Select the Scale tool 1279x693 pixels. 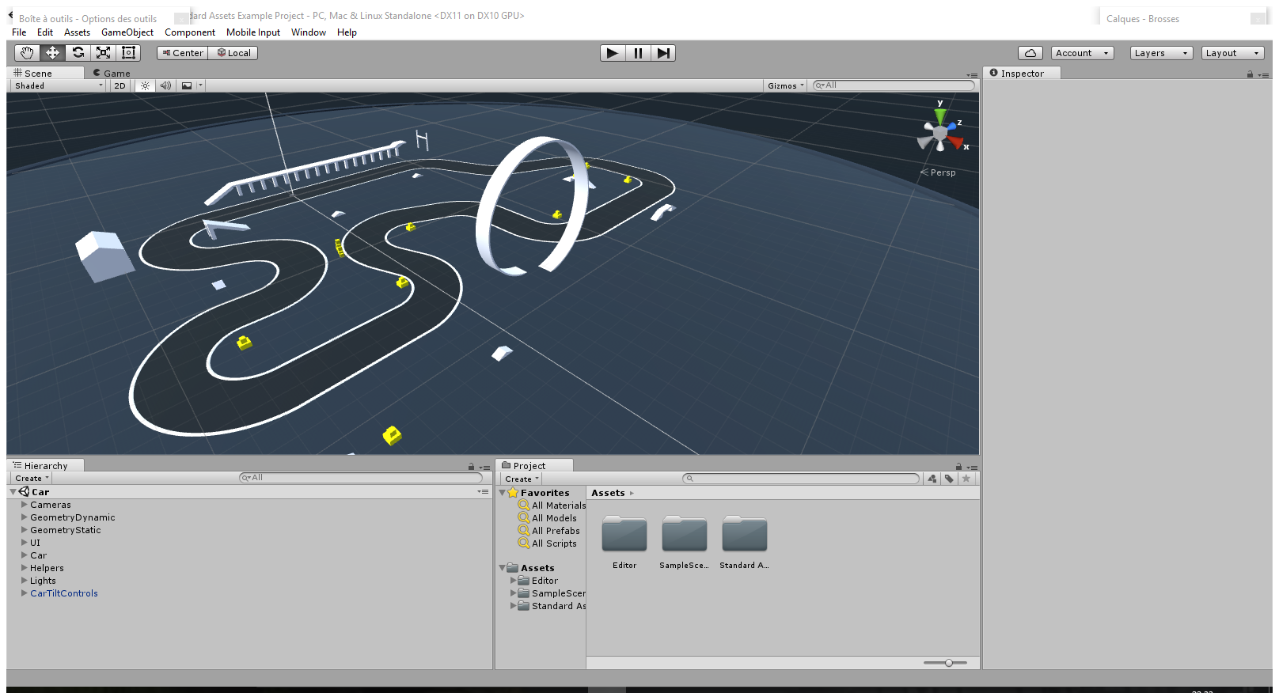pyautogui.click(x=103, y=53)
